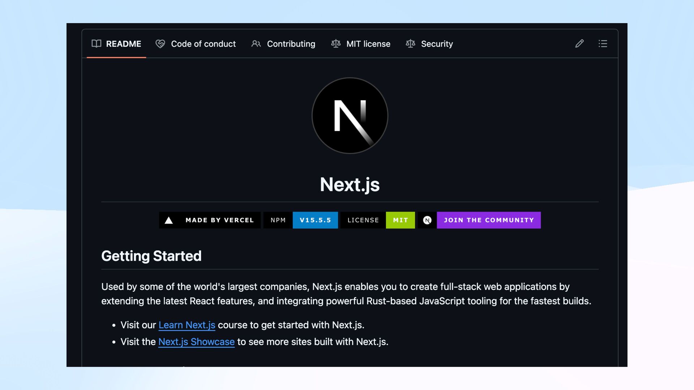Open the README outline list icon

[x=603, y=44]
